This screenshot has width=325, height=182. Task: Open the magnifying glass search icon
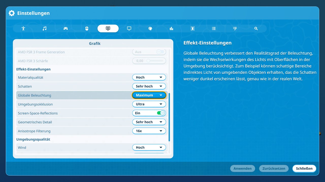point(256,29)
